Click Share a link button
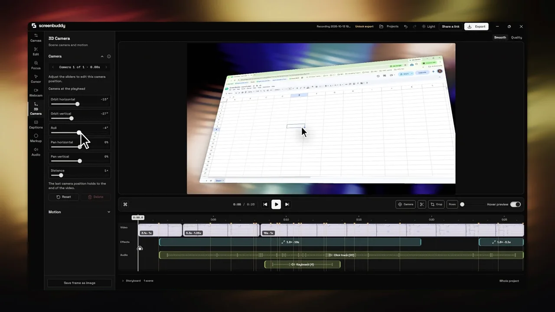The image size is (555, 312). coord(451,26)
